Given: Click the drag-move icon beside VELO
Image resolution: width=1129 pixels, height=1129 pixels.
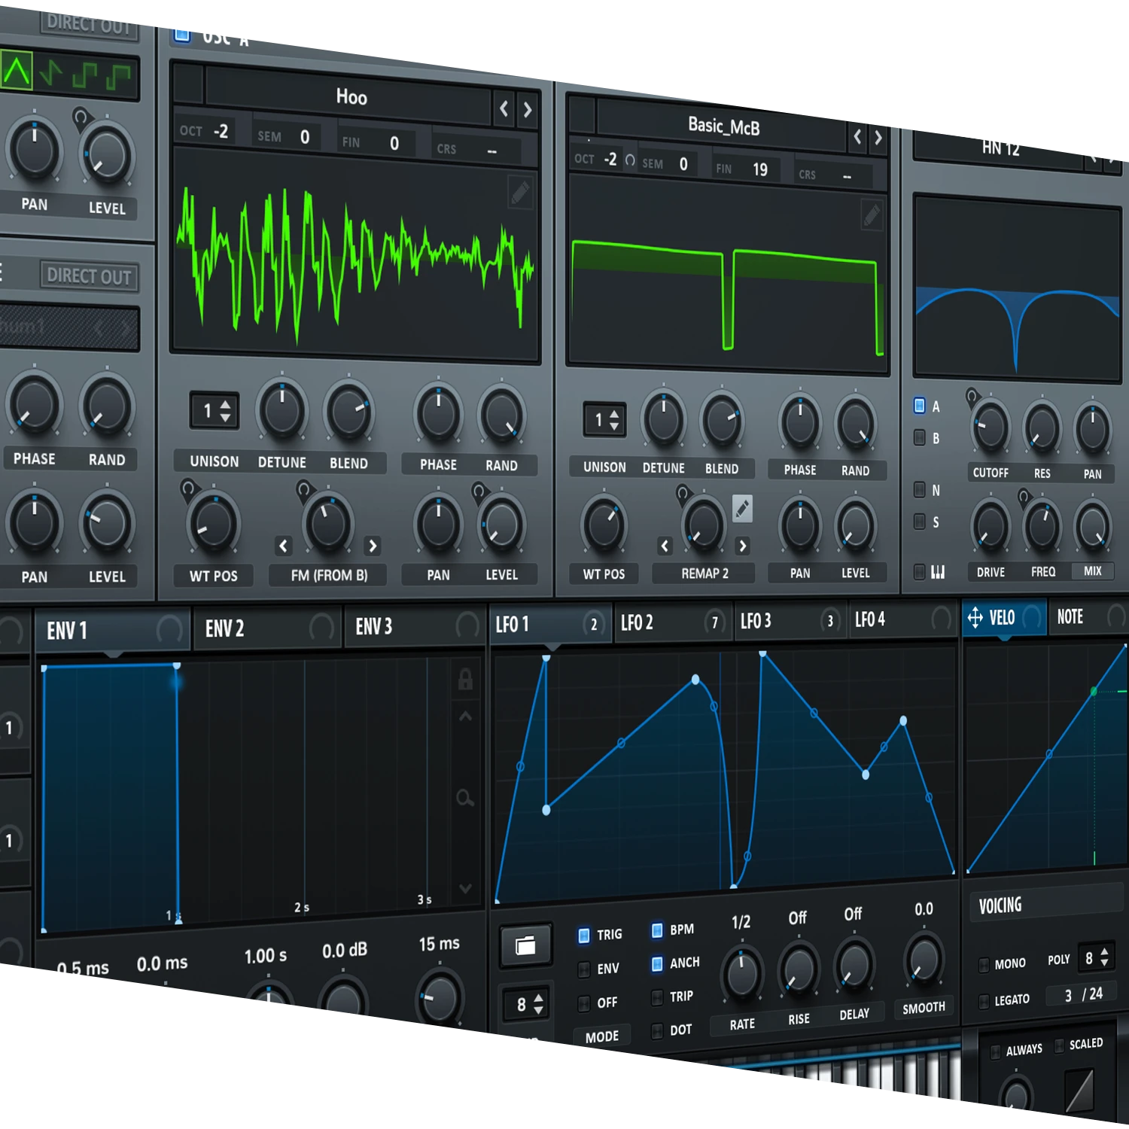Looking at the screenshot, I should (975, 618).
